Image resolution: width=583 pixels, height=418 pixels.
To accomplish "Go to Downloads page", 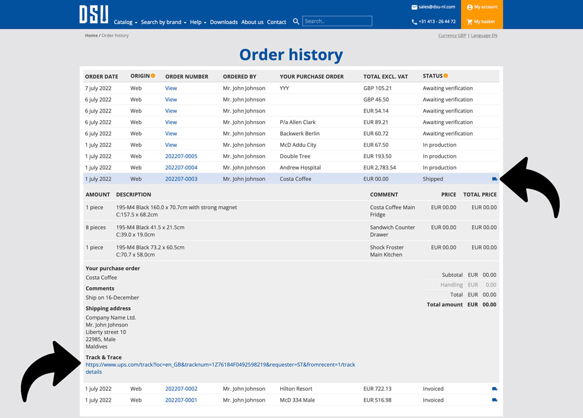I will [x=224, y=22].
